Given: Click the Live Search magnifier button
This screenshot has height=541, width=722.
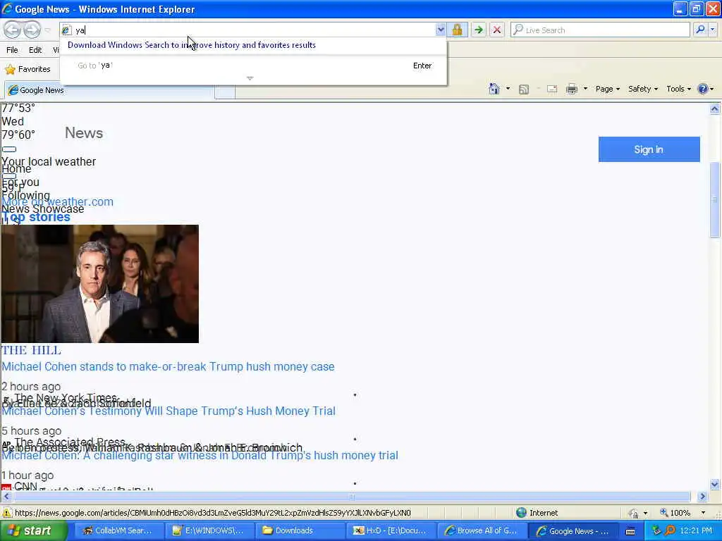Looking at the screenshot, I should click(700, 30).
